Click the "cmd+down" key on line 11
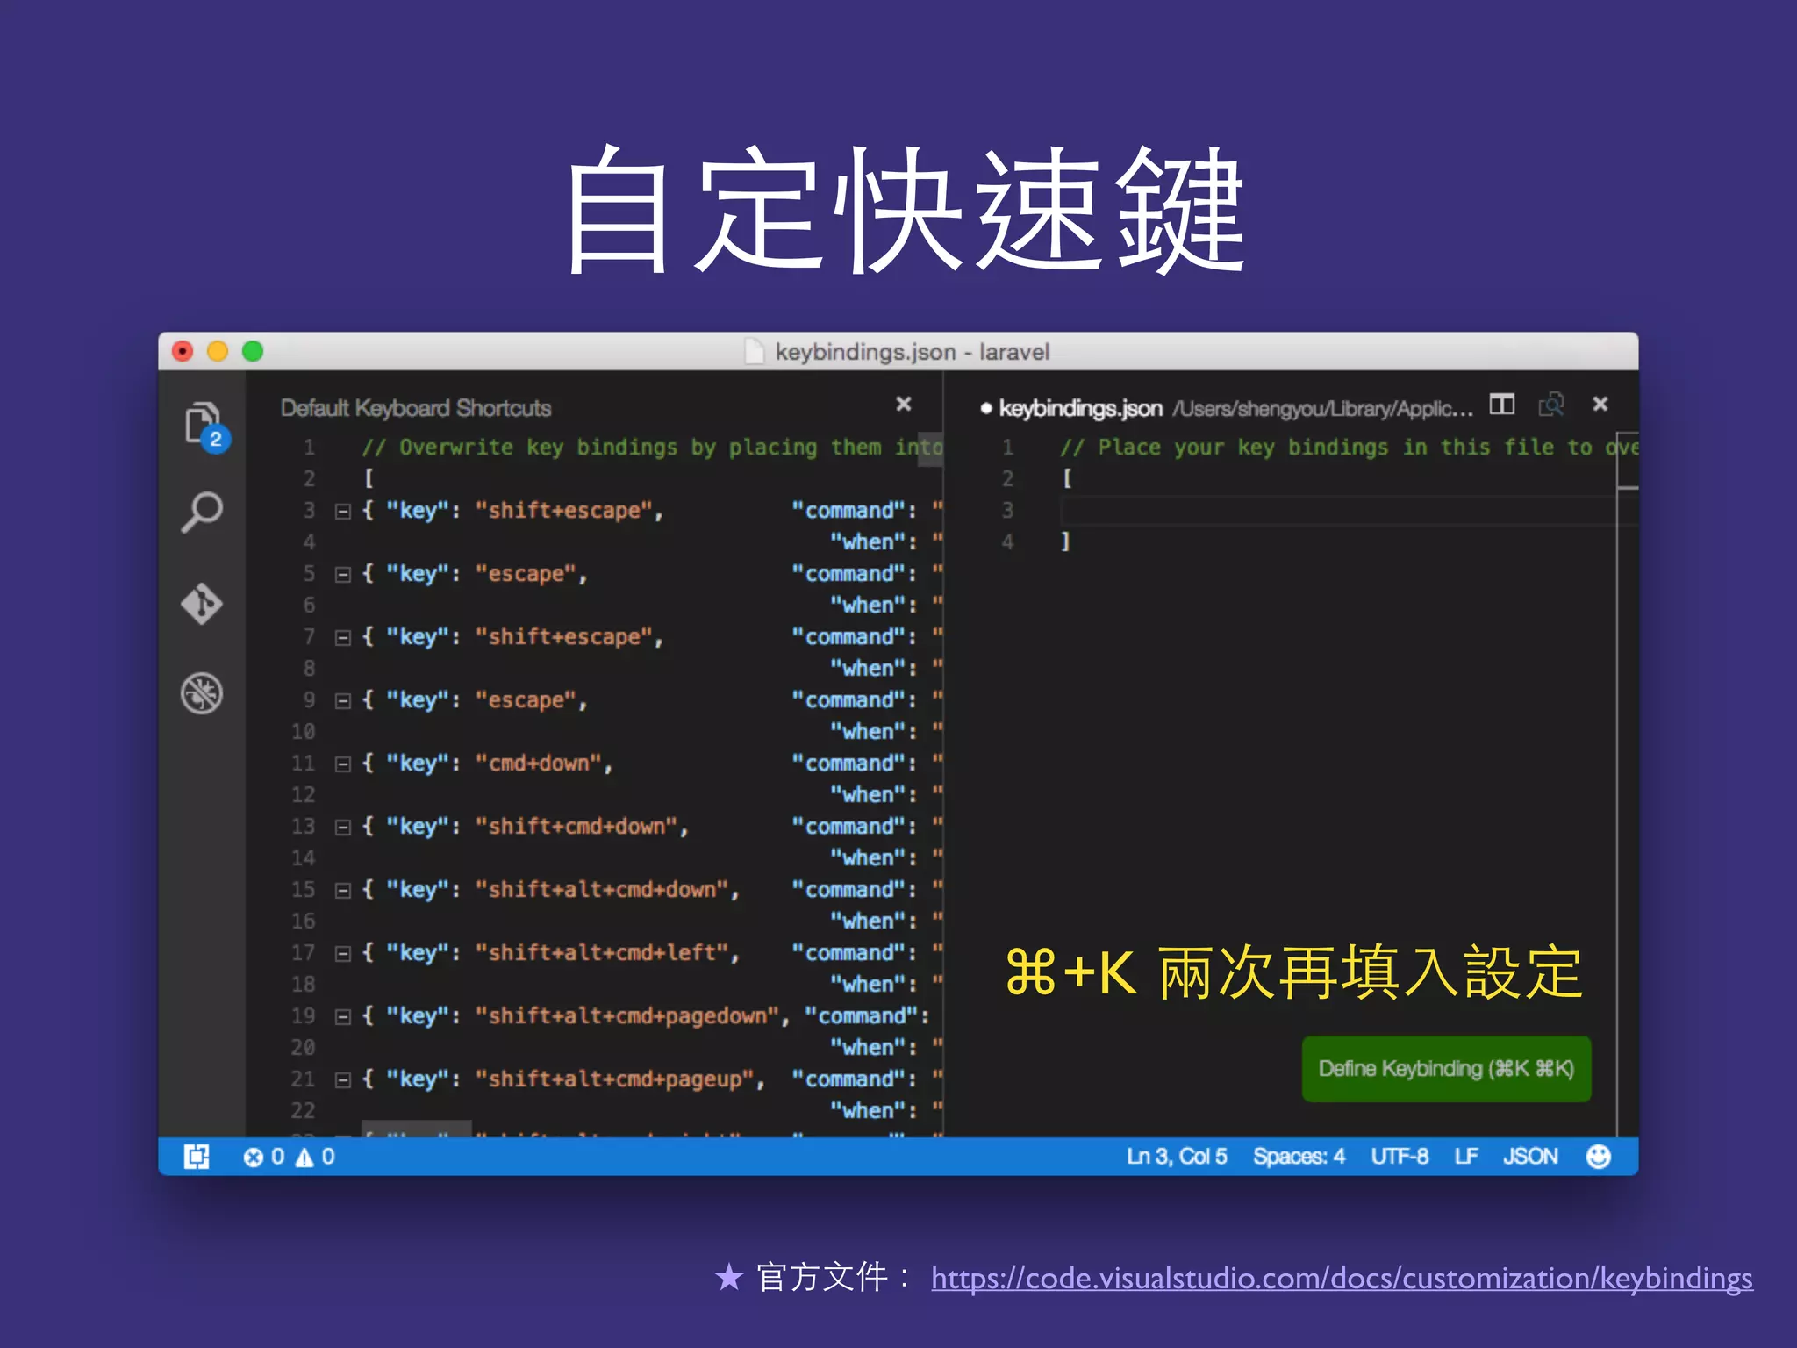Screen dimensions: 1797x1348 coord(544,764)
